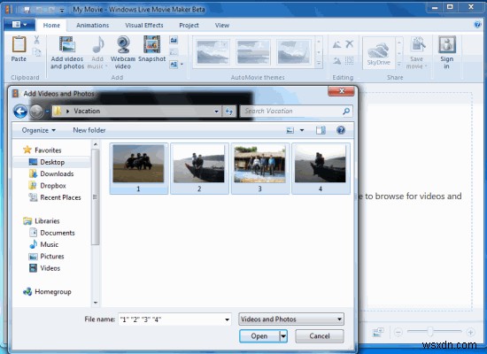The image size is (487, 354).
Task: Switch to the Animations tab
Action: (93, 25)
